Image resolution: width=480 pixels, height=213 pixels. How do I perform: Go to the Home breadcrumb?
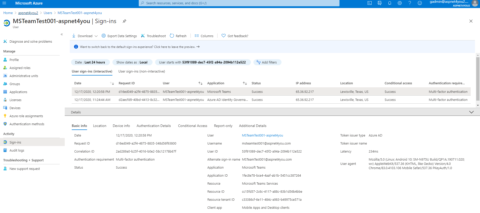(8, 13)
